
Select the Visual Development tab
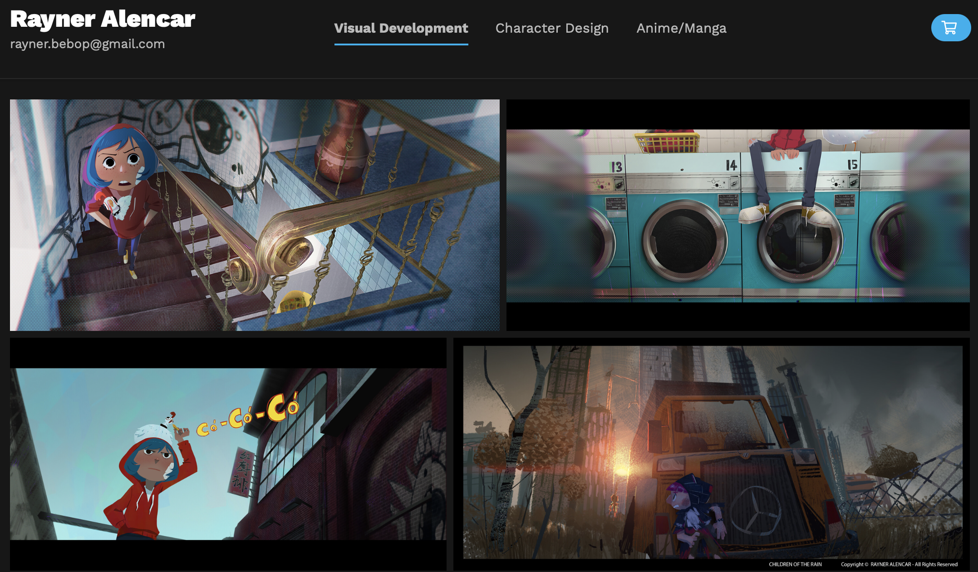(x=401, y=28)
